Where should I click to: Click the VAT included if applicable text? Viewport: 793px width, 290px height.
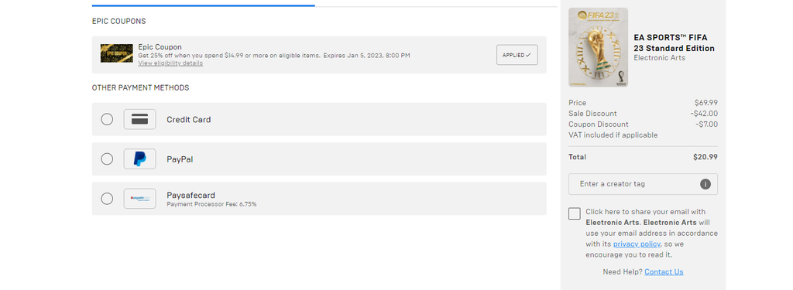pyautogui.click(x=613, y=135)
